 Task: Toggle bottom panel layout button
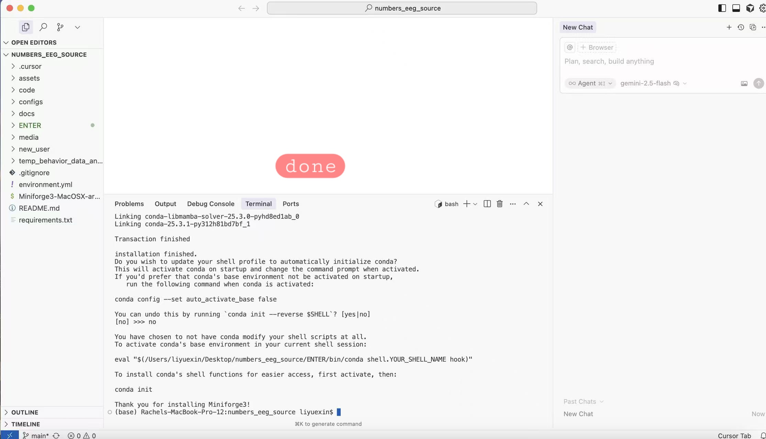736,8
